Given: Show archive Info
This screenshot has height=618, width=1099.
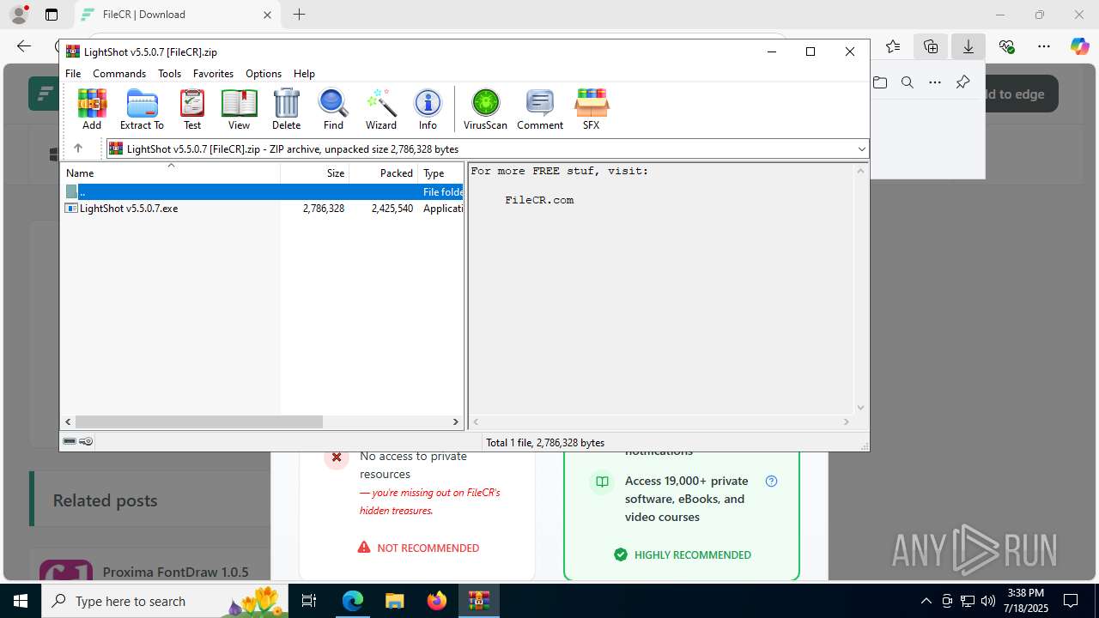Looking at the screenshot, I should (x=428, y=109).
